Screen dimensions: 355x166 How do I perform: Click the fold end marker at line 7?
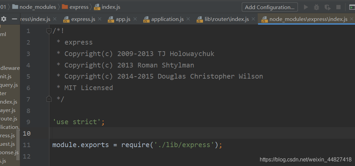click(49, 99)
